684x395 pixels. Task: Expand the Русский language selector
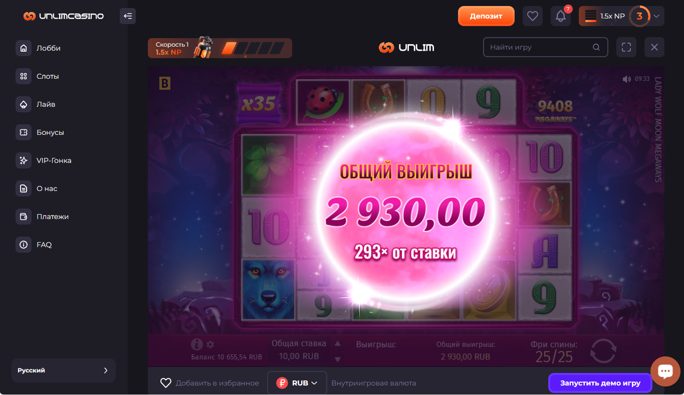(x=64, y=370)
